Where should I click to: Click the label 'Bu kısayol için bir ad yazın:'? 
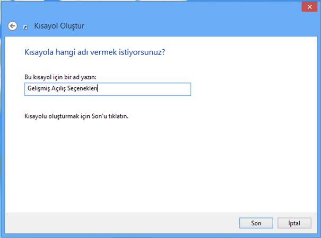click(60, 77)
